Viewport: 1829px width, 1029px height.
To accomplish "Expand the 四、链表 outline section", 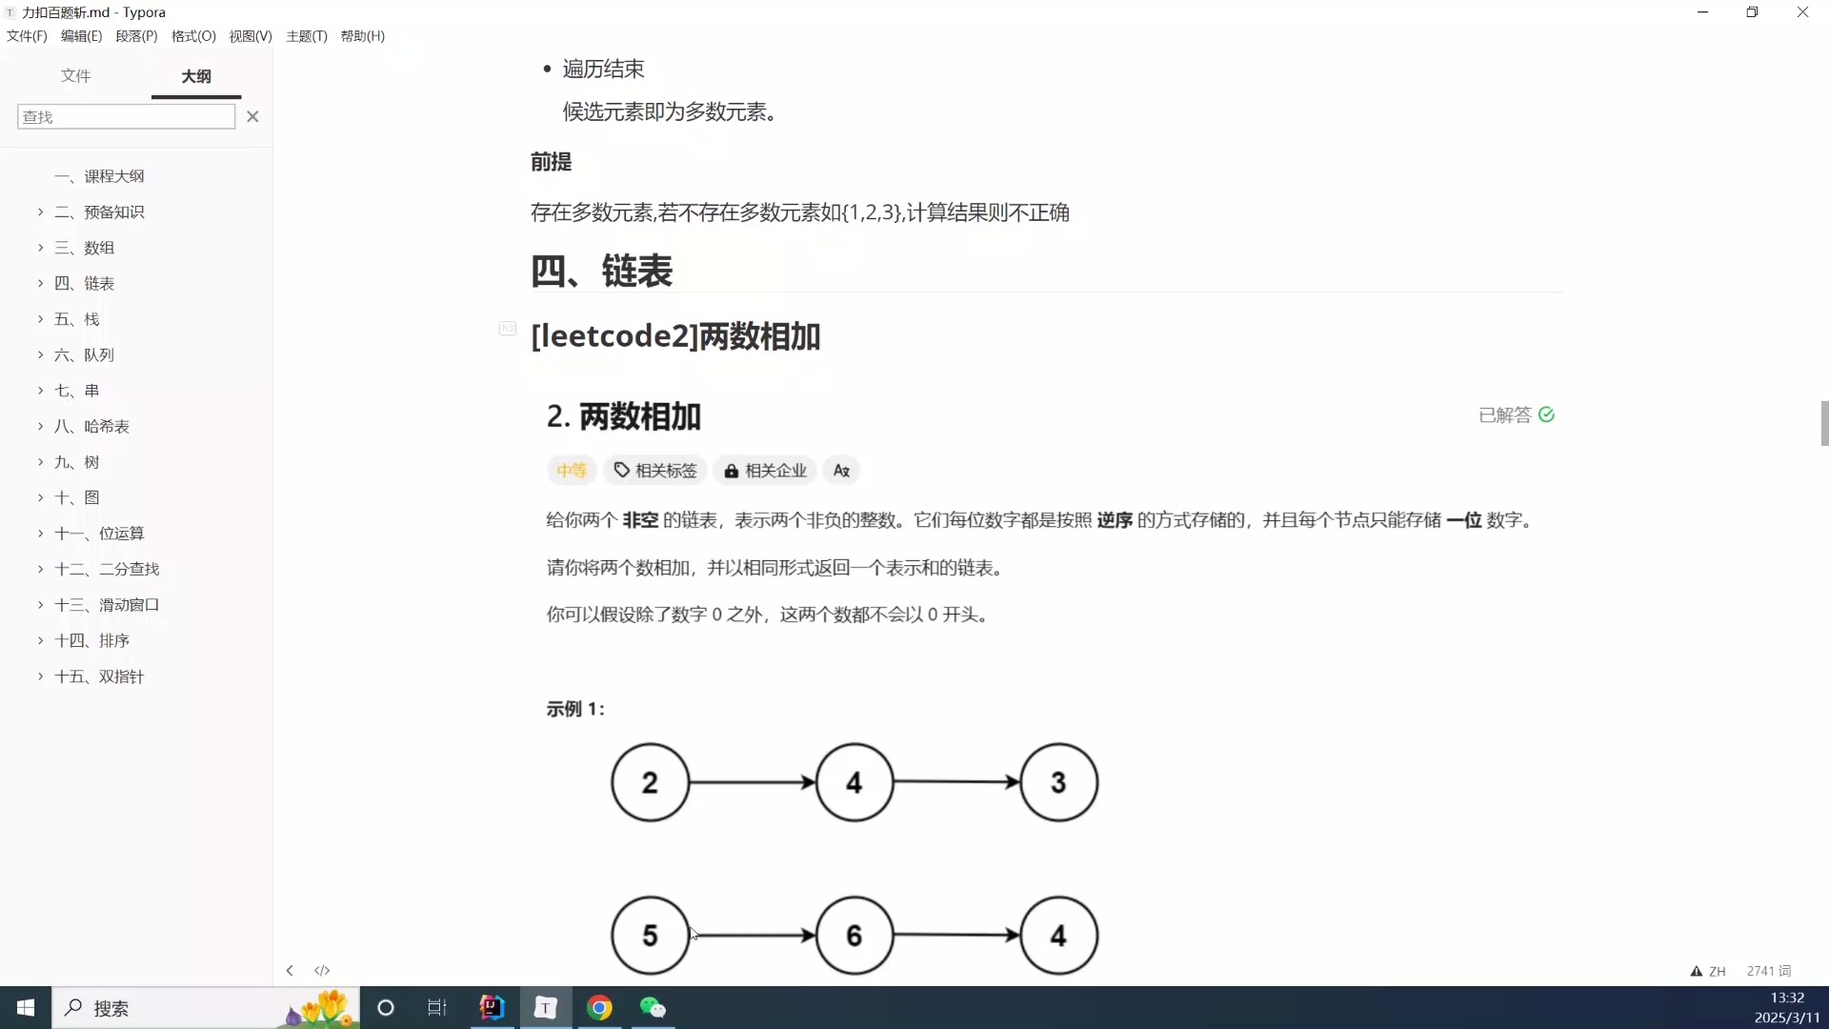I will pos(39,283).
